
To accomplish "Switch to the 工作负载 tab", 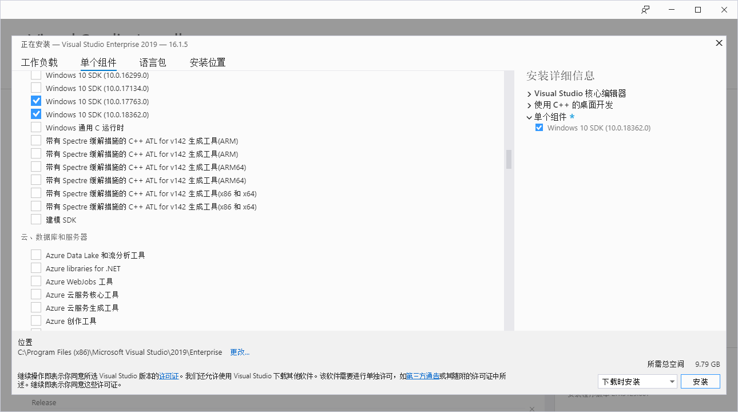I will click(x=39, y=62).
